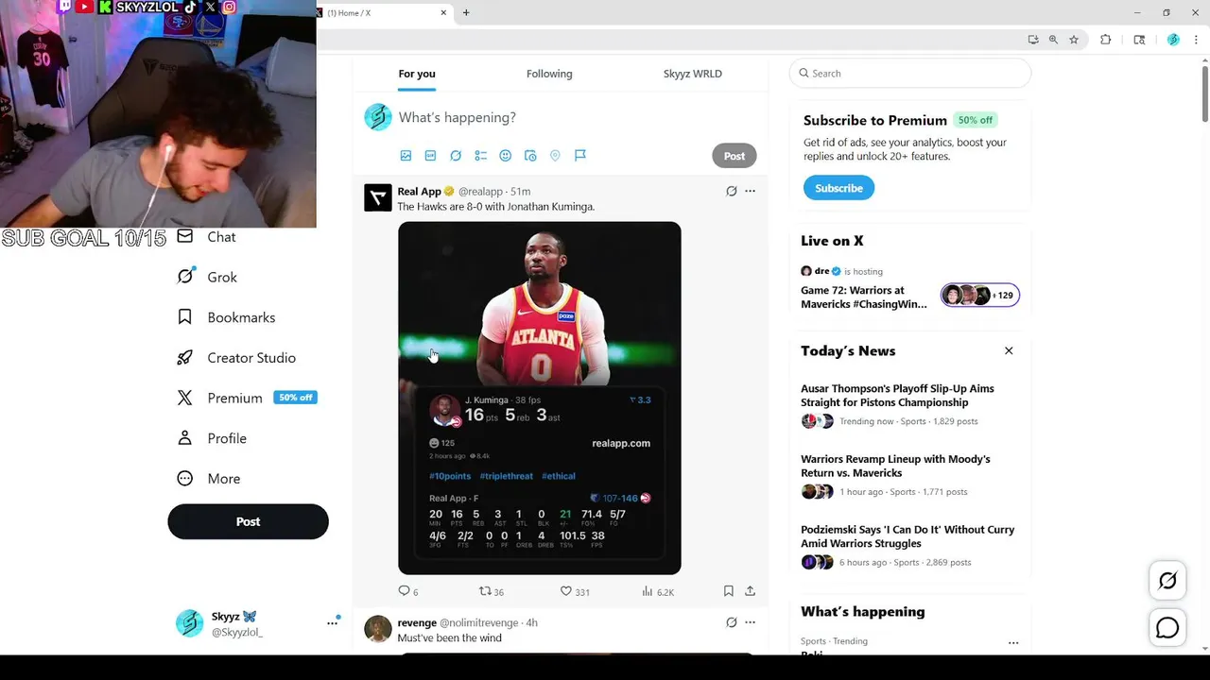Click live listeners +129 avatars
The image size is (1210, 680).
tap(979, 296)
